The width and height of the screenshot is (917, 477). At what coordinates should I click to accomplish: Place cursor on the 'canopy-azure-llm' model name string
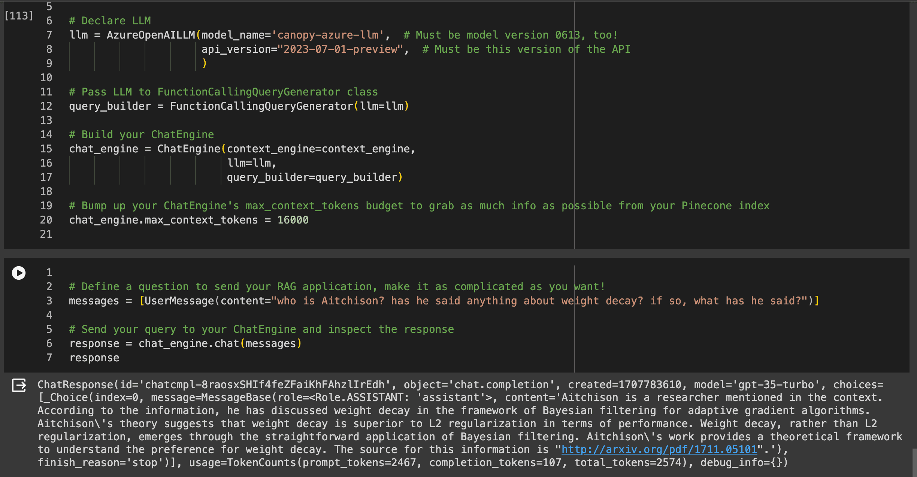coord(328,35)
